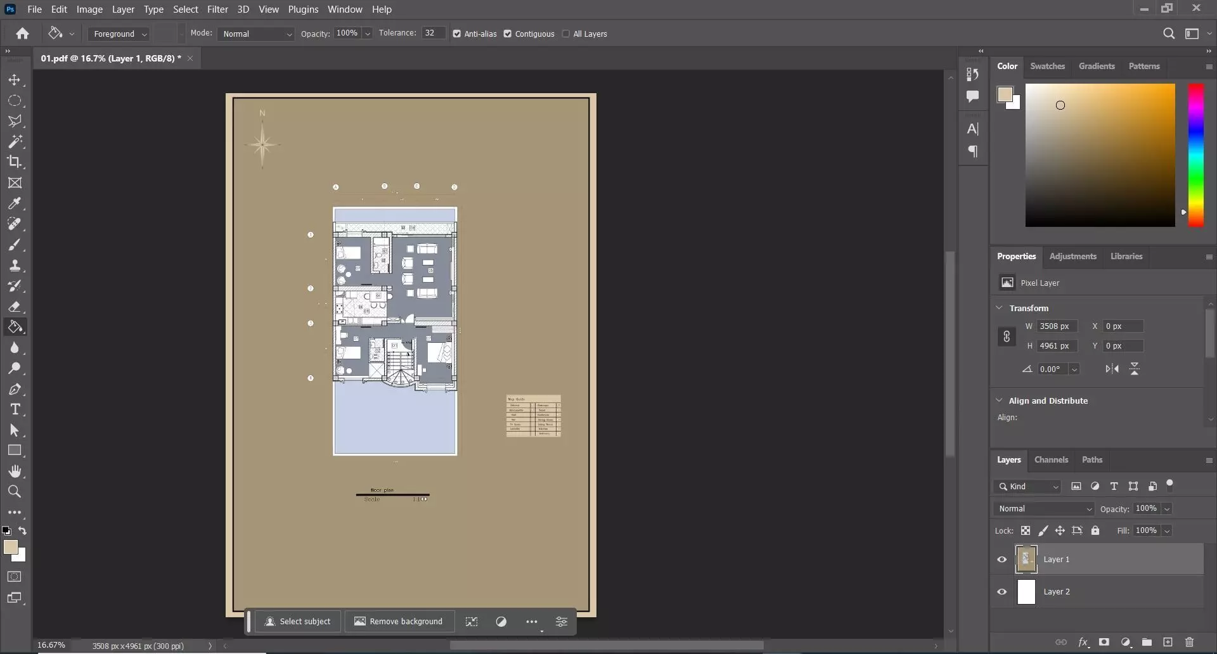Select the Horizontal Type tool

[x=15, y=409]
